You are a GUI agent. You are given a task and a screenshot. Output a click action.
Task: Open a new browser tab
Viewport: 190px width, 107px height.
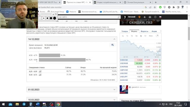click(x=156, y=2)
